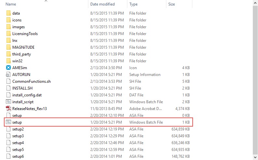The width and height of the screenshot is (258, 160).
Task: Click the LicensingTools folder icon
Action: click(8, 34)
